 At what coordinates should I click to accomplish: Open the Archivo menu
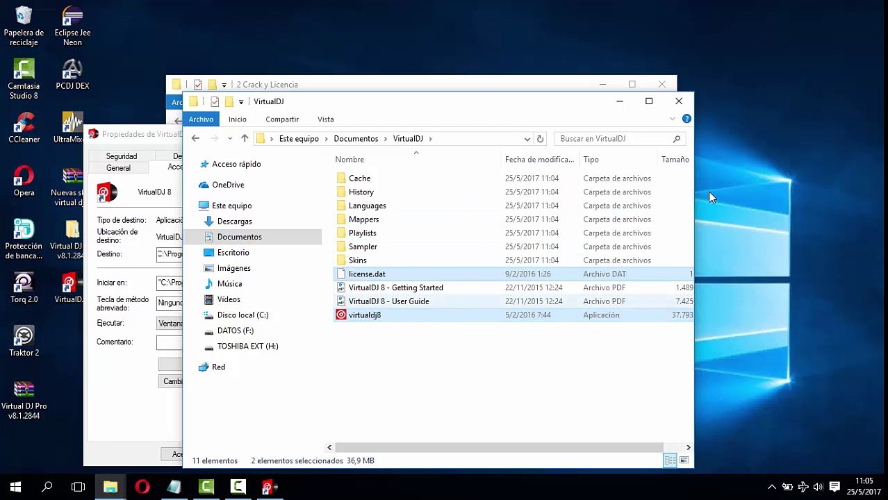201,119
